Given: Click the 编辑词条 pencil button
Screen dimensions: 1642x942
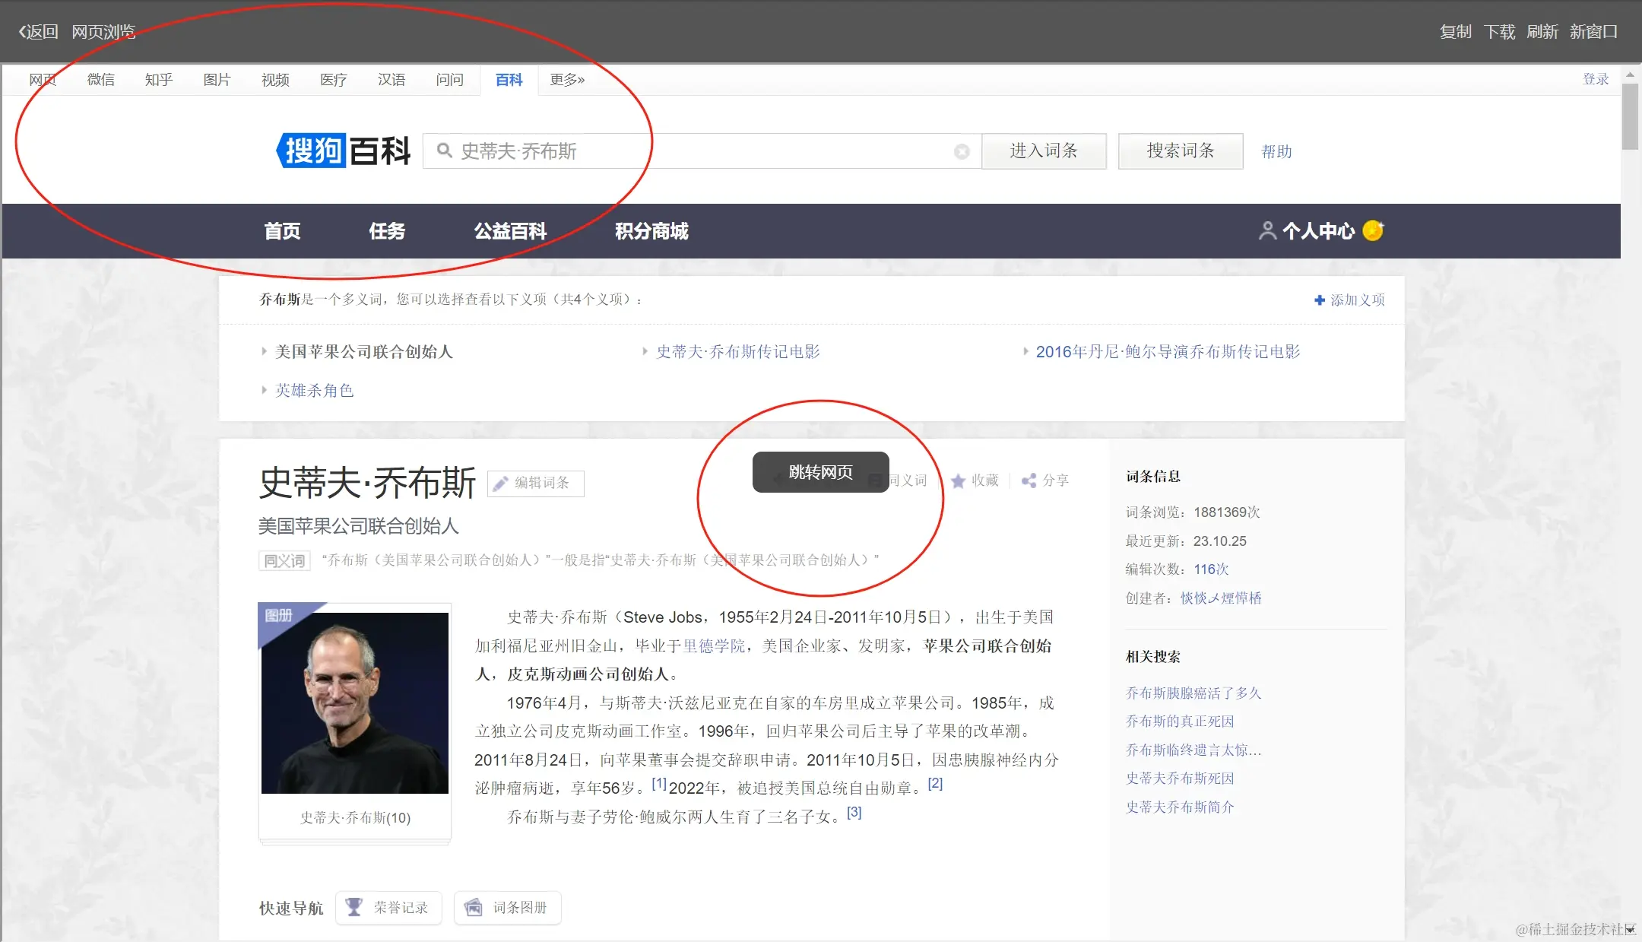Looking at the screenshot, I should pos(535,484).
